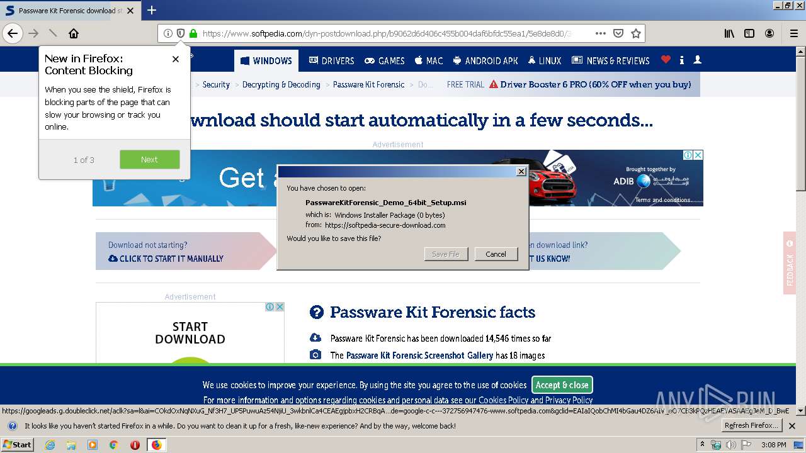806x453 pixels.
Task: Open the NEWS & REVIEWS menu item
Action: (610, 60)
